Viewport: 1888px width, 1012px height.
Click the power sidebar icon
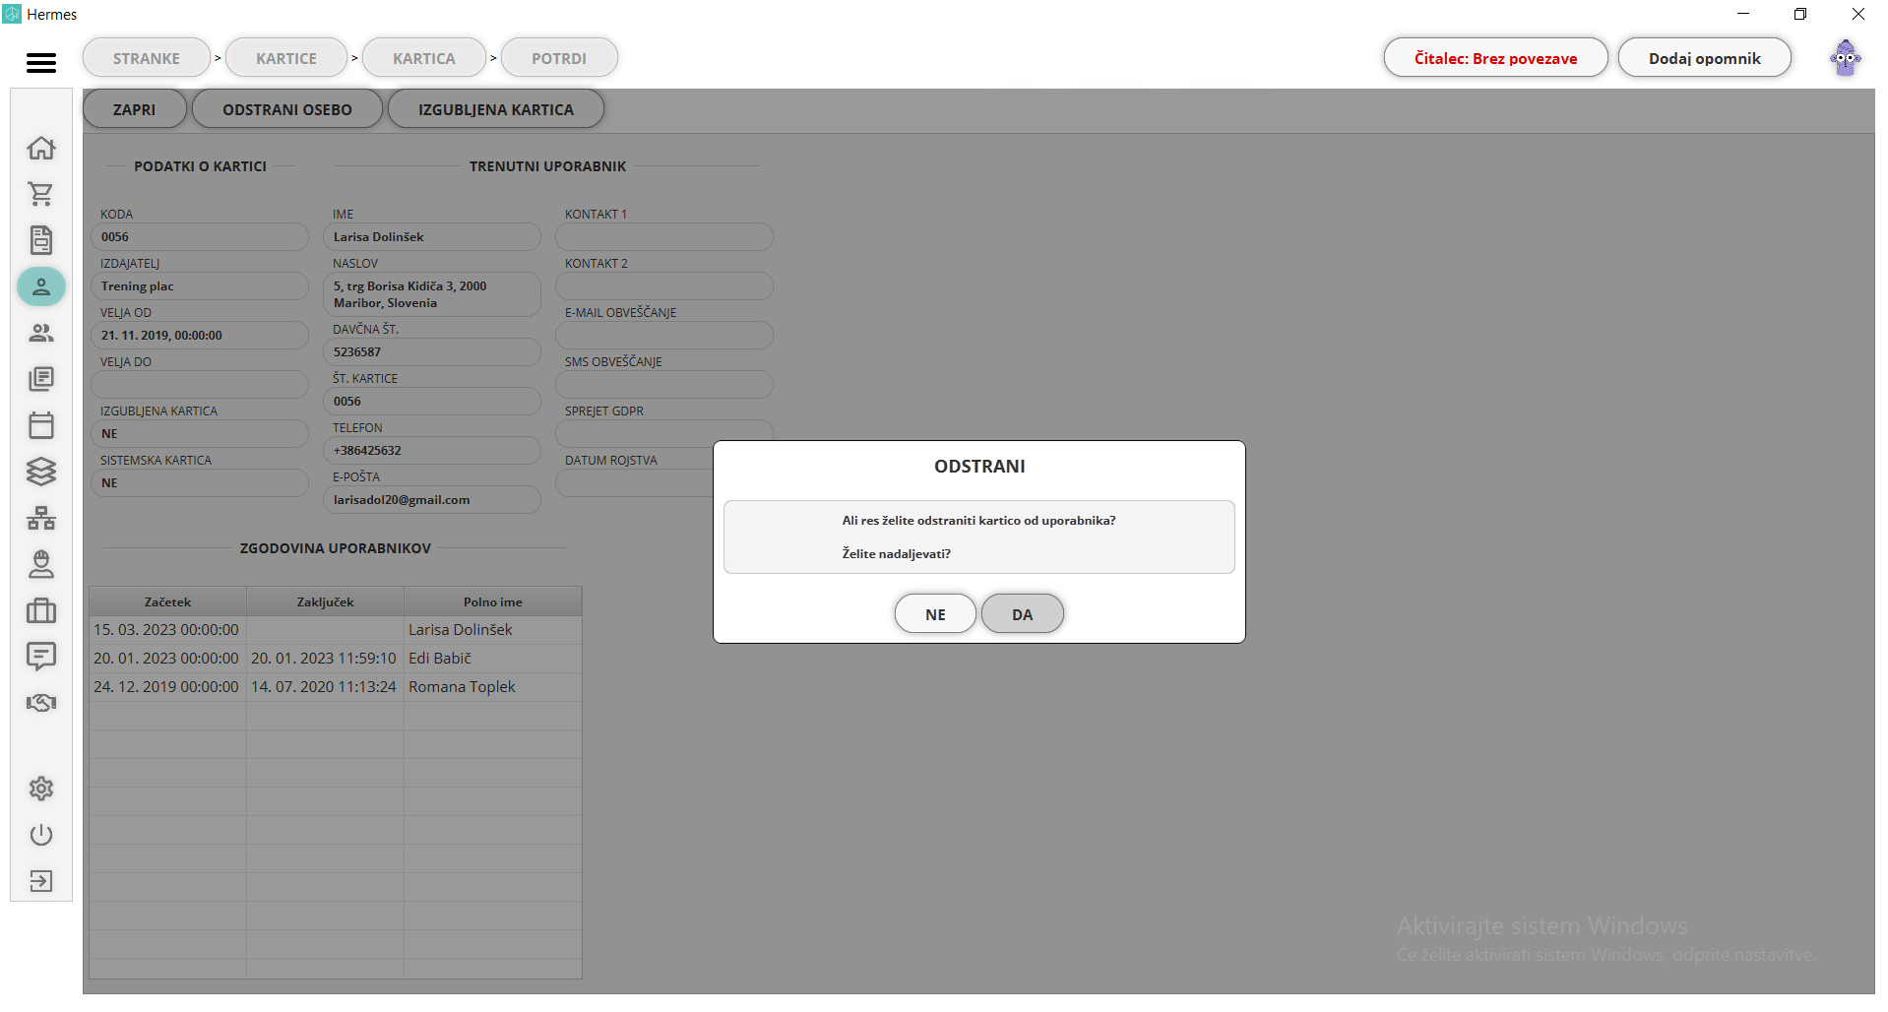click(x=41, y=835)
